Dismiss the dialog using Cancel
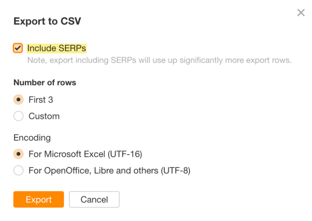The height and width of the screenshot is (221, 312). tap(94, 200)
